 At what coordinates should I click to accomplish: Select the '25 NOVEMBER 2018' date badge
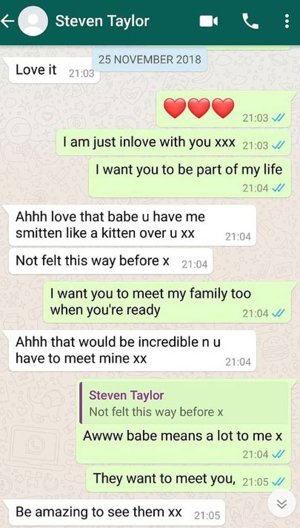(x=150, y=60)
